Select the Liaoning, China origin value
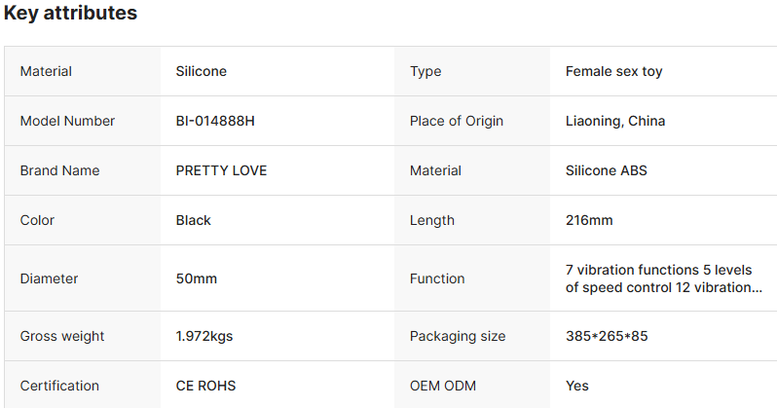 (x=615, y=121)
